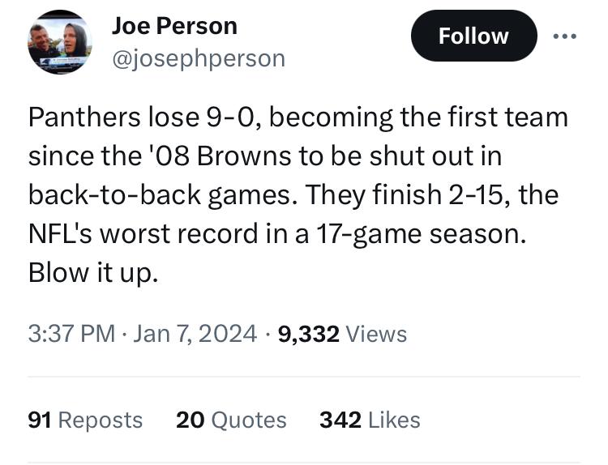The height and width of the screenshot is (465, 608).
Task: Click the 9,332 view count number
Action: 308,334
